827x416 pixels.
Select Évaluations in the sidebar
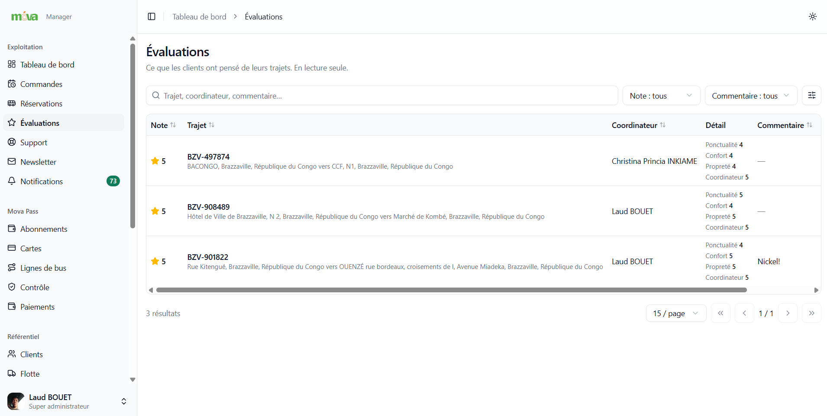[x=64, y=123]
